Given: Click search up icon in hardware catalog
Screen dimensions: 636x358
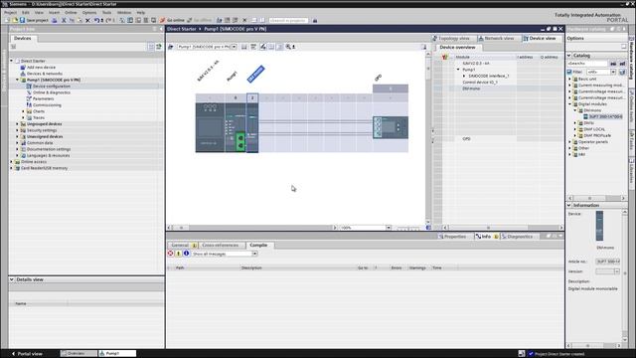Looking at the screenshot, I should [622, 64].
